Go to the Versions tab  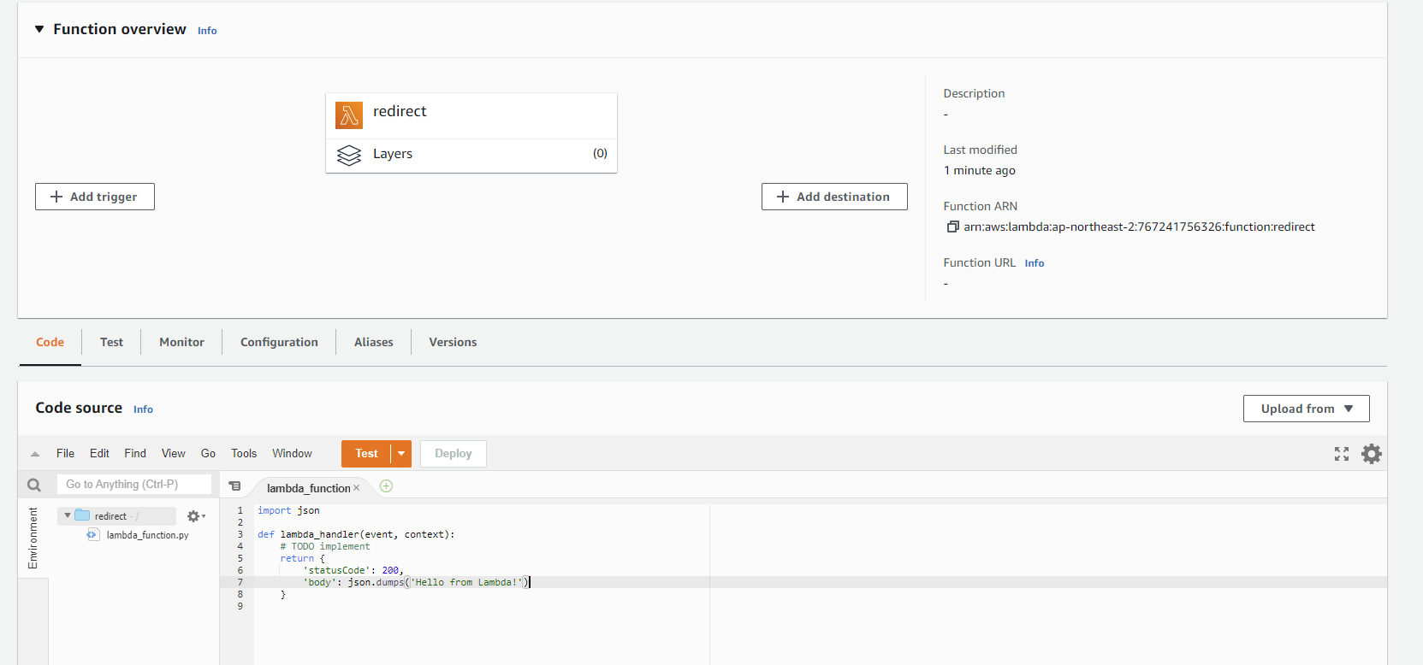(x=453, y=342)
